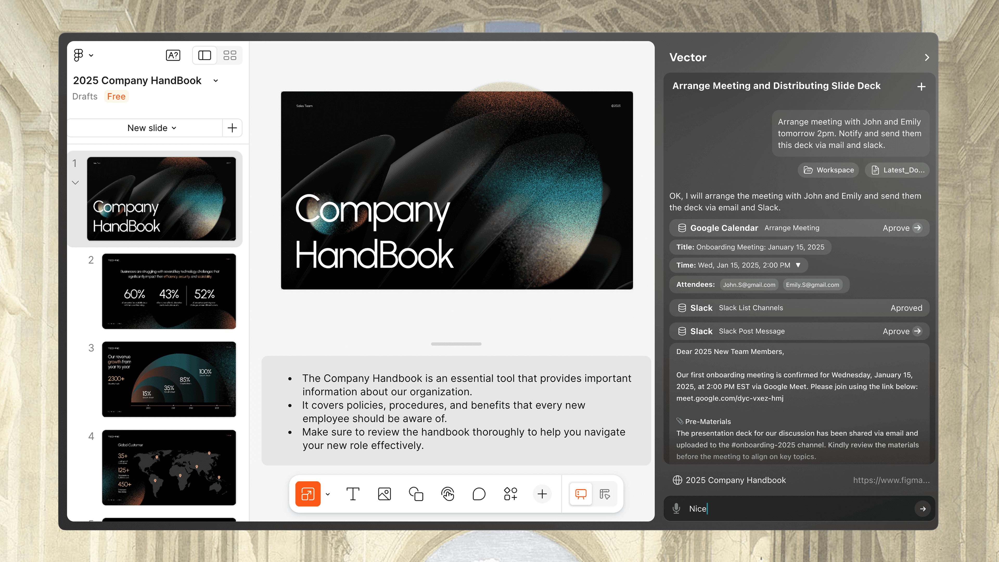This screenshot has width=999, height=562.
Task: Open the components and widgets icon
Action: coord(510,494)
